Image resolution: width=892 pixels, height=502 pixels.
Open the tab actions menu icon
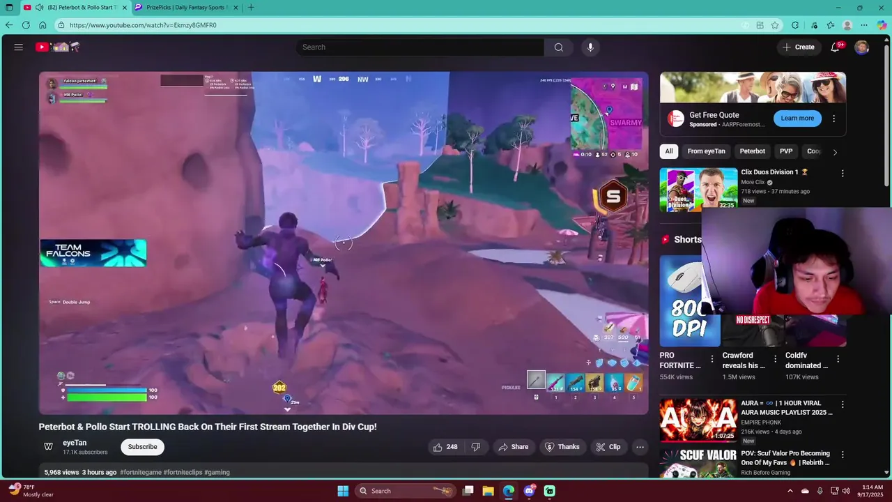[9, 8]
